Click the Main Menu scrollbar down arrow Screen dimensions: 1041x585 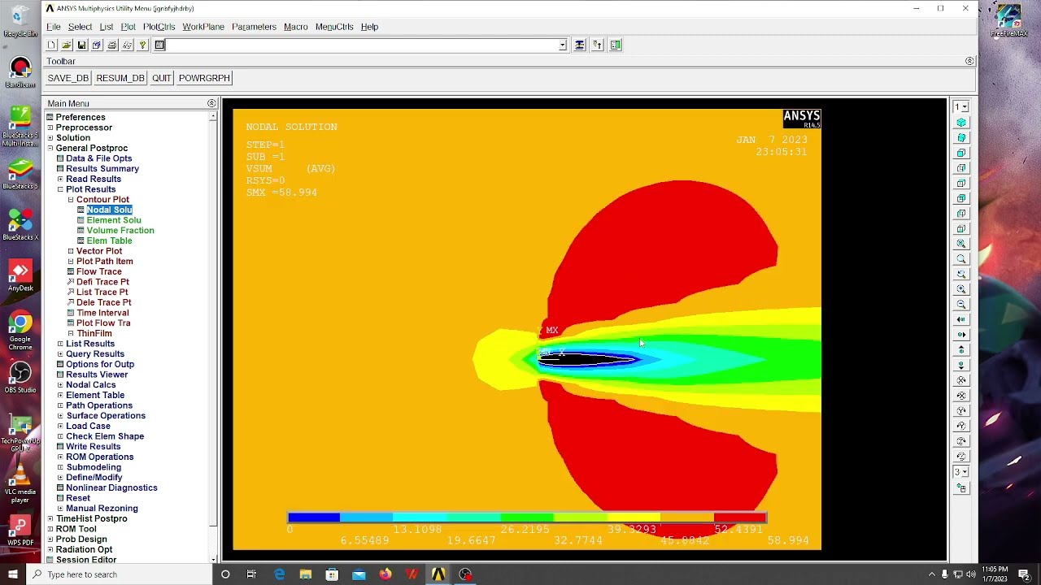213,559
